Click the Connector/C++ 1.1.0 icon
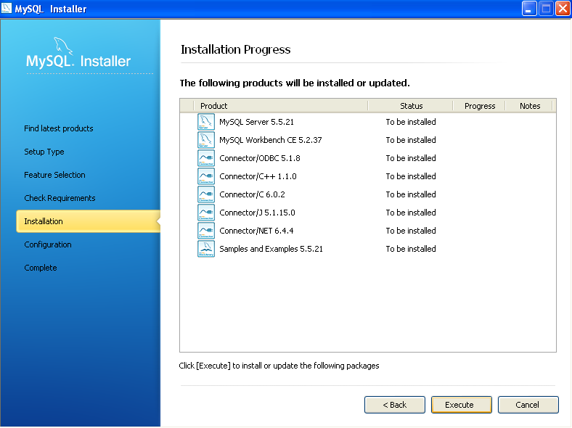Viewport: 572px width, 428px height. point(206,176)
